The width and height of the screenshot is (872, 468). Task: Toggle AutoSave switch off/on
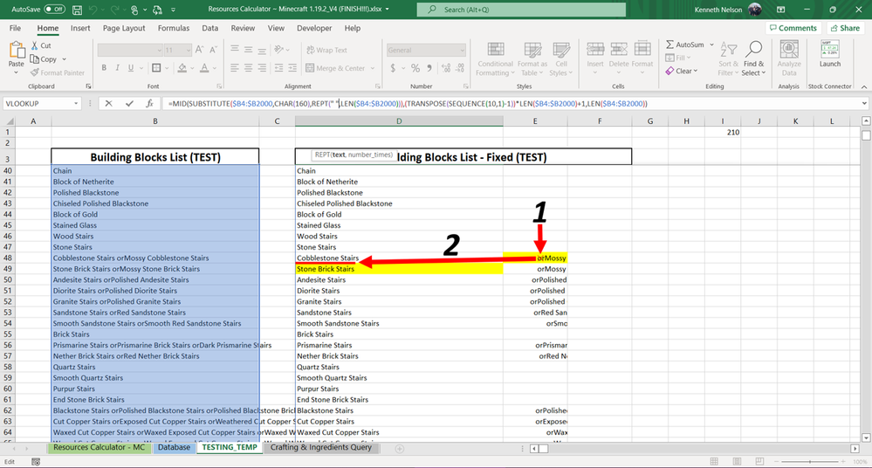pyautogui.click(x=54, y=10)
